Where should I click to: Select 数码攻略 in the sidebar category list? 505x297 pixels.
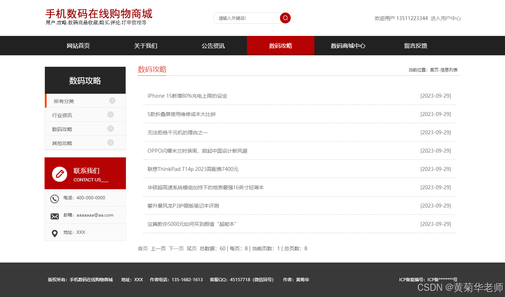[x=85, y=129]
